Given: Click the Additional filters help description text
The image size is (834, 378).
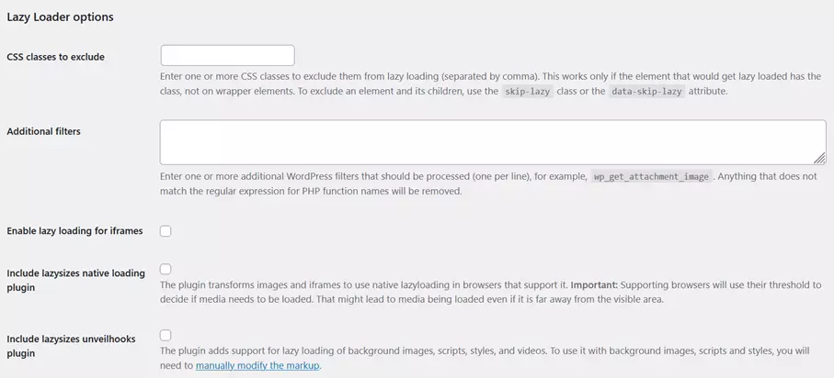Looking at the screenshot, I should pos(368,176).
